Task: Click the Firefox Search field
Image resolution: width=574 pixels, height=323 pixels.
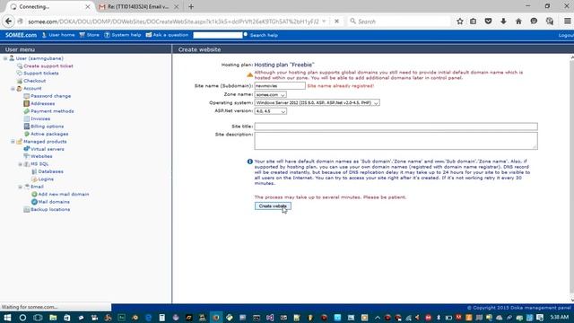Action: 399,22
